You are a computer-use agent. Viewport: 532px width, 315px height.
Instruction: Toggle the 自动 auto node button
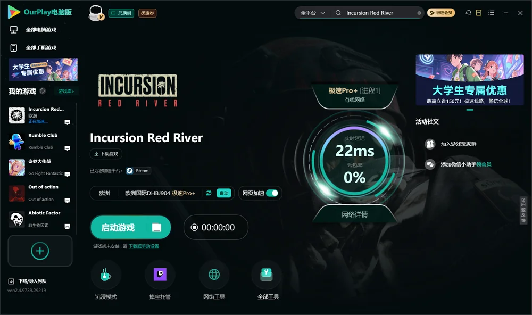tap(224, 193)
